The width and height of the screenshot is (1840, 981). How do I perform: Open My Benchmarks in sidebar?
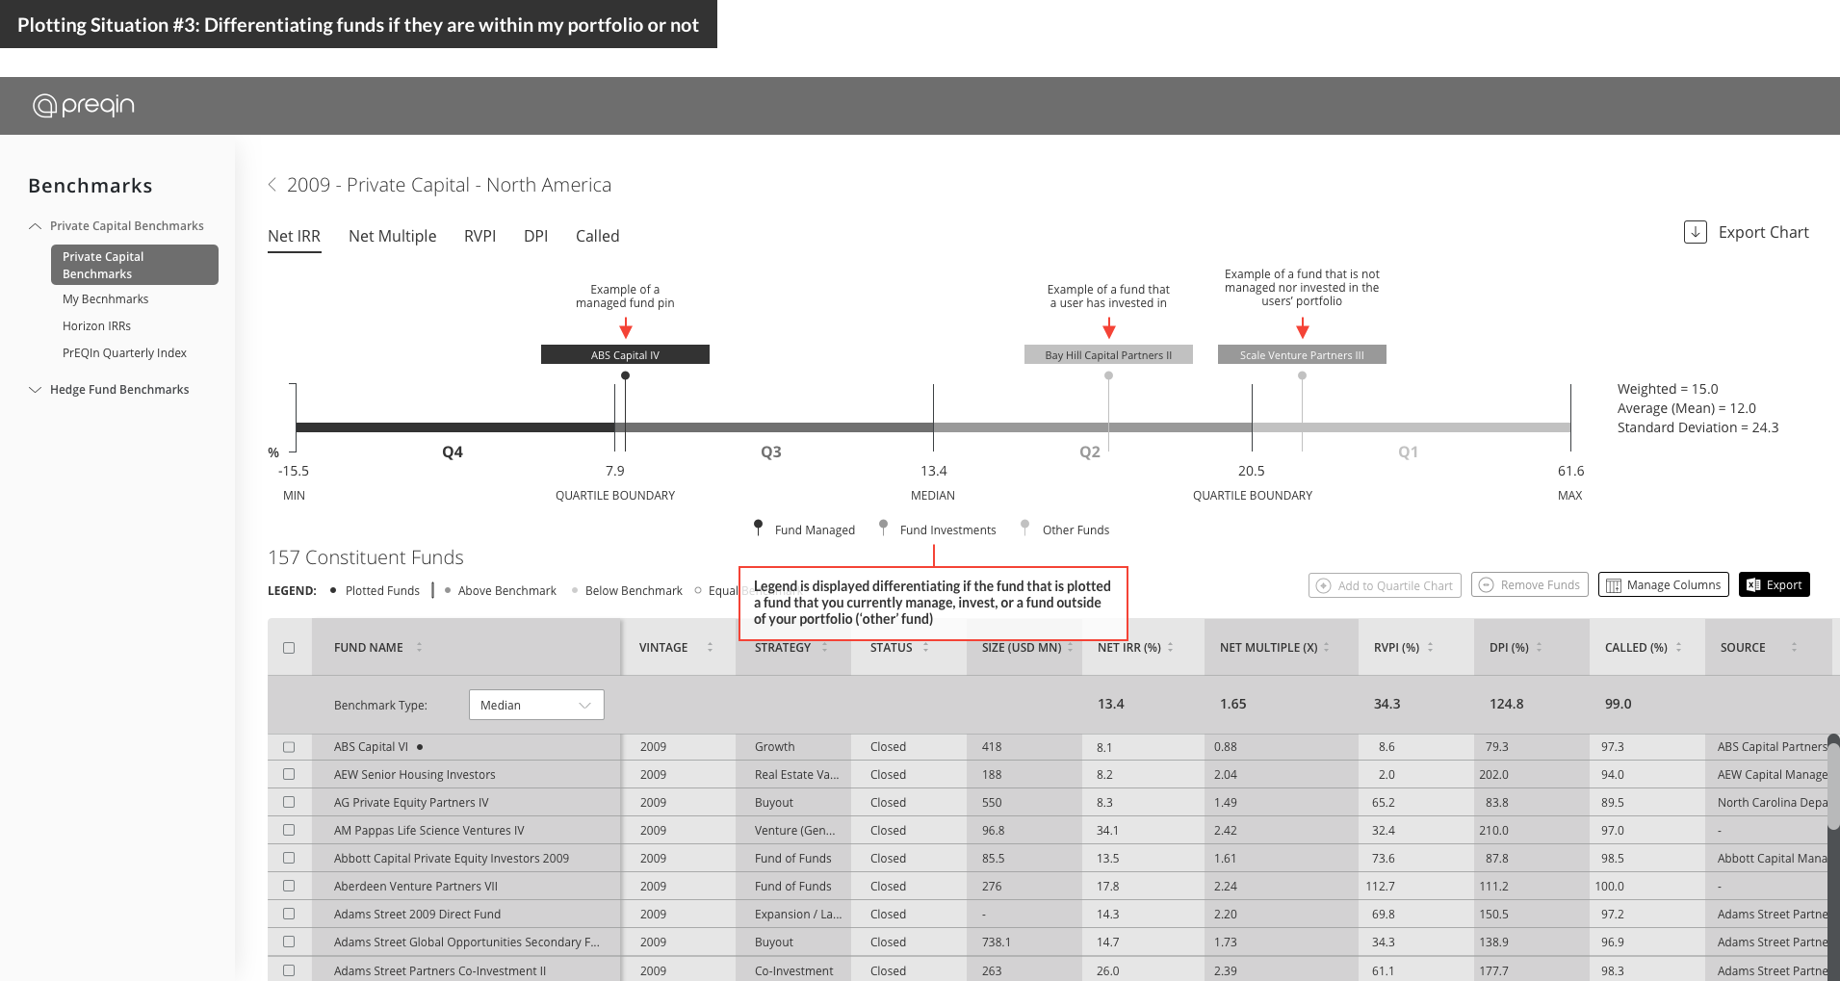click(x=106, y=299)
